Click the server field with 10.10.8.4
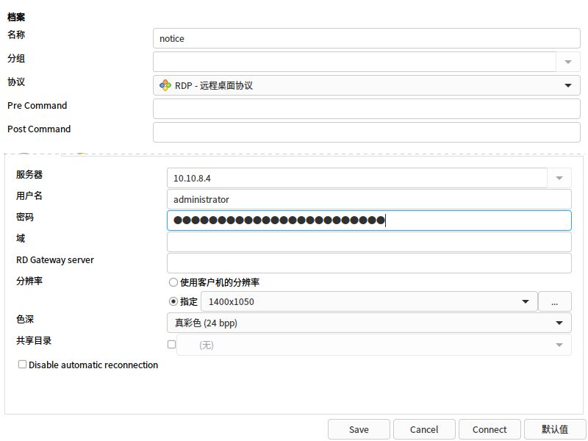The image size is (588, 441). (357, 178)
